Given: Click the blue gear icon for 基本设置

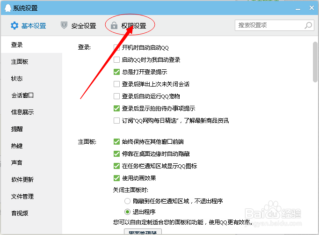Looking at the screenshot, I should coord(14,26).
